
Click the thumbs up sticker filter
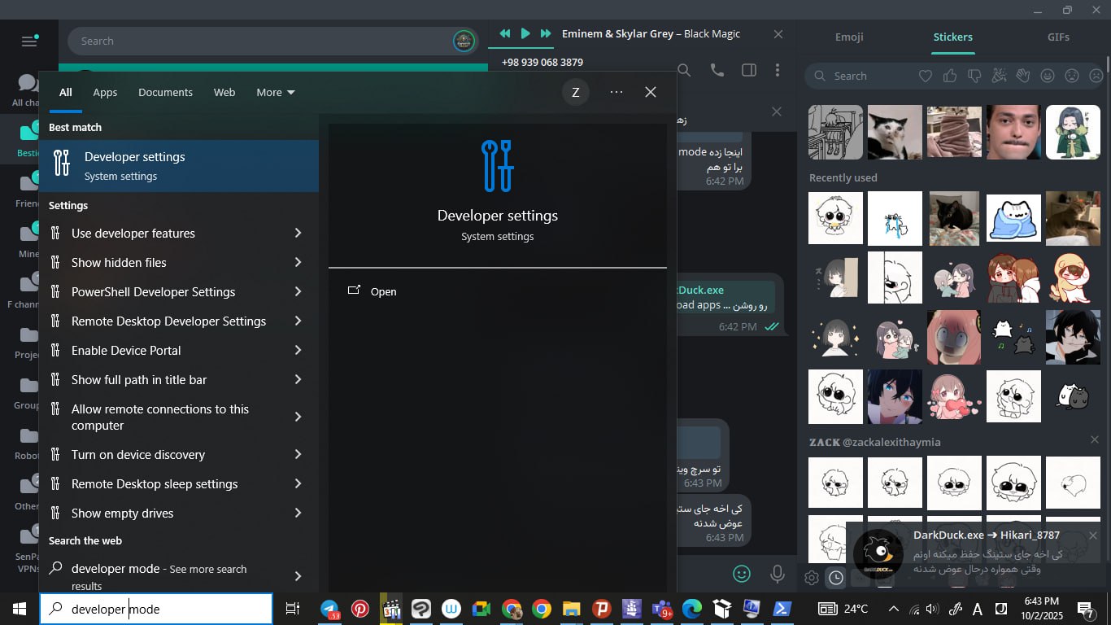click(x=950, y=76)
